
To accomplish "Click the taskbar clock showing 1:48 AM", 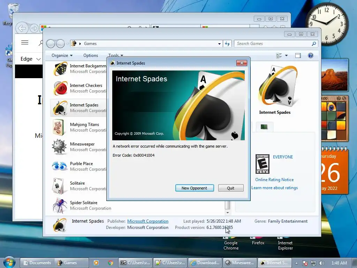I will coord(339,263).
